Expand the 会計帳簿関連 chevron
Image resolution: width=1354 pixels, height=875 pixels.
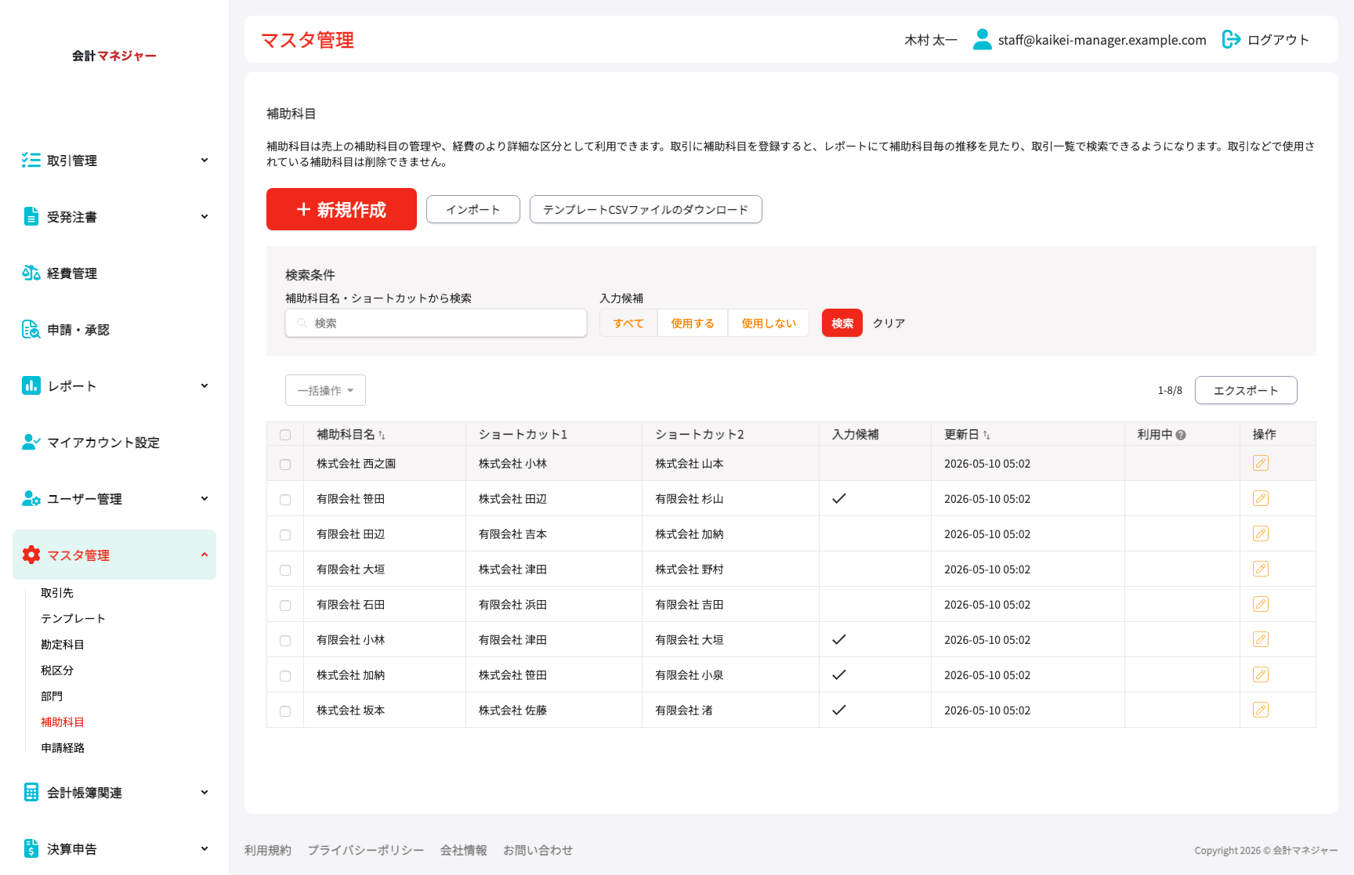pos(205,793)
